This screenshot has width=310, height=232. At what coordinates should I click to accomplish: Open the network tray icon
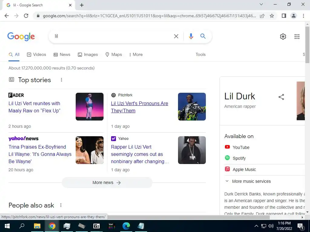pyautogui.click(x=264, y=226)
